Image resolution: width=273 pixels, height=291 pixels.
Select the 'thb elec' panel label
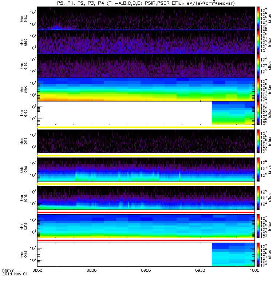click(x=23, y=42)
